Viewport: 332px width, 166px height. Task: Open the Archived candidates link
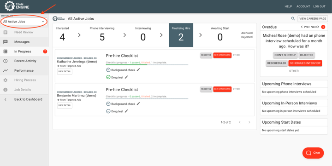click(x=247, y=33)
